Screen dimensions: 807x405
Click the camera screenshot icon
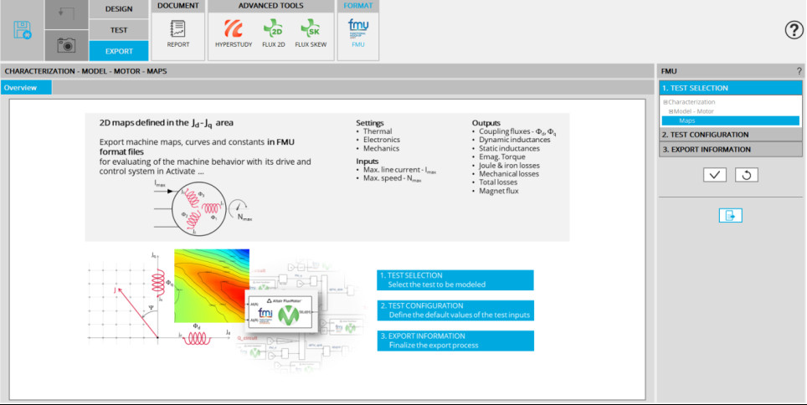[65, 45]
